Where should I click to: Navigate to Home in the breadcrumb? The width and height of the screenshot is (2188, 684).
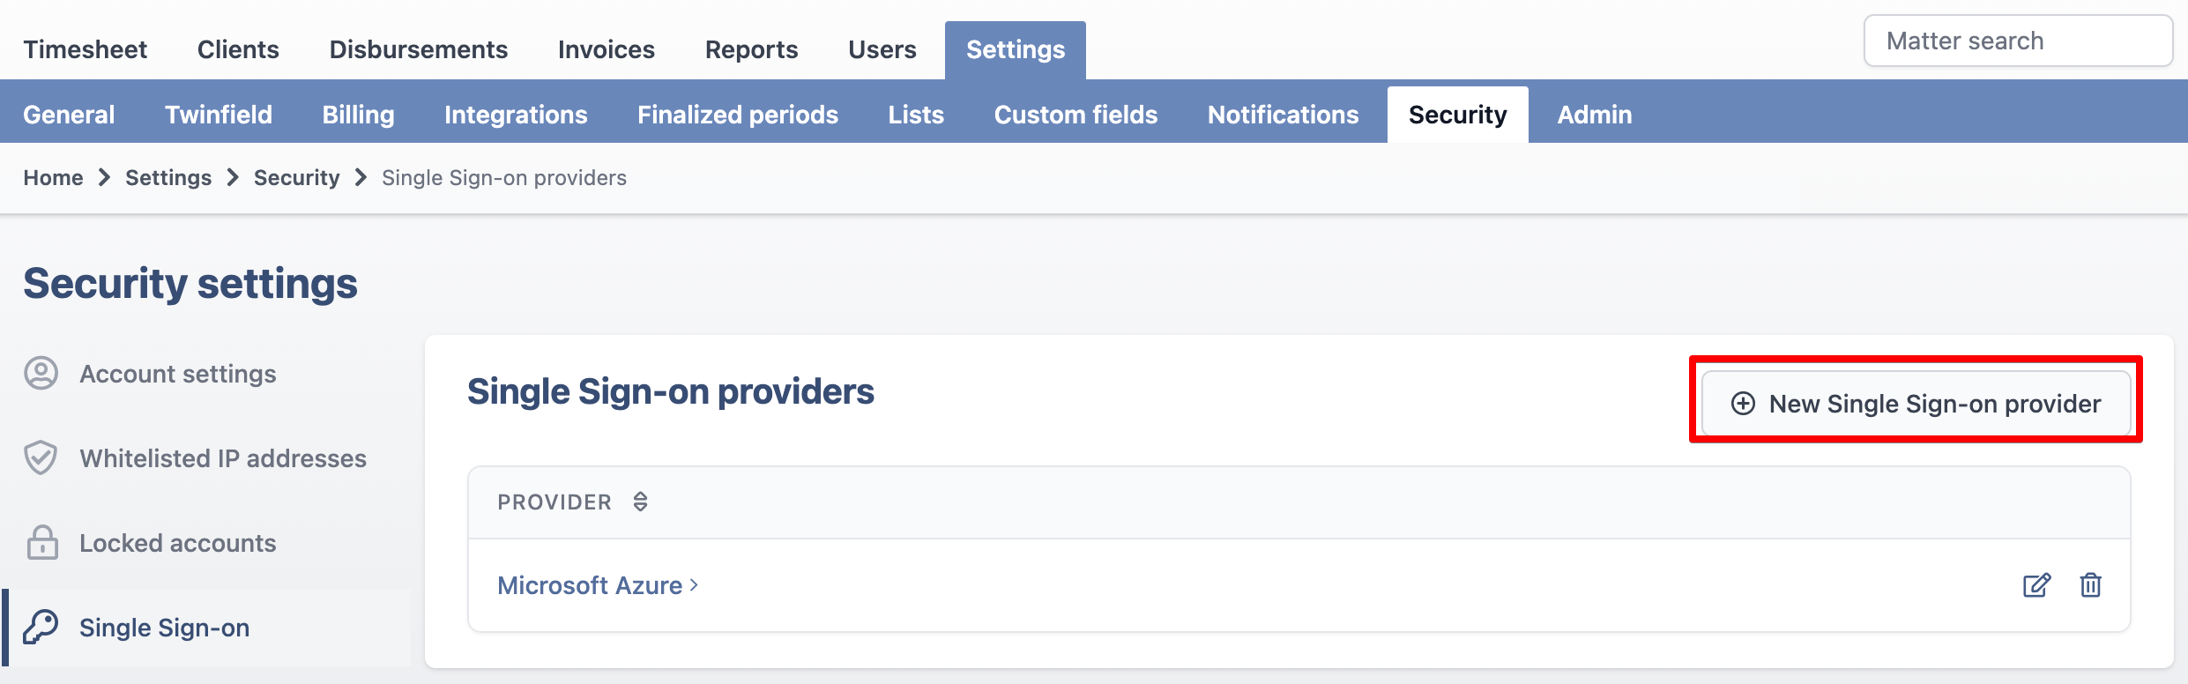pos(53,178)
